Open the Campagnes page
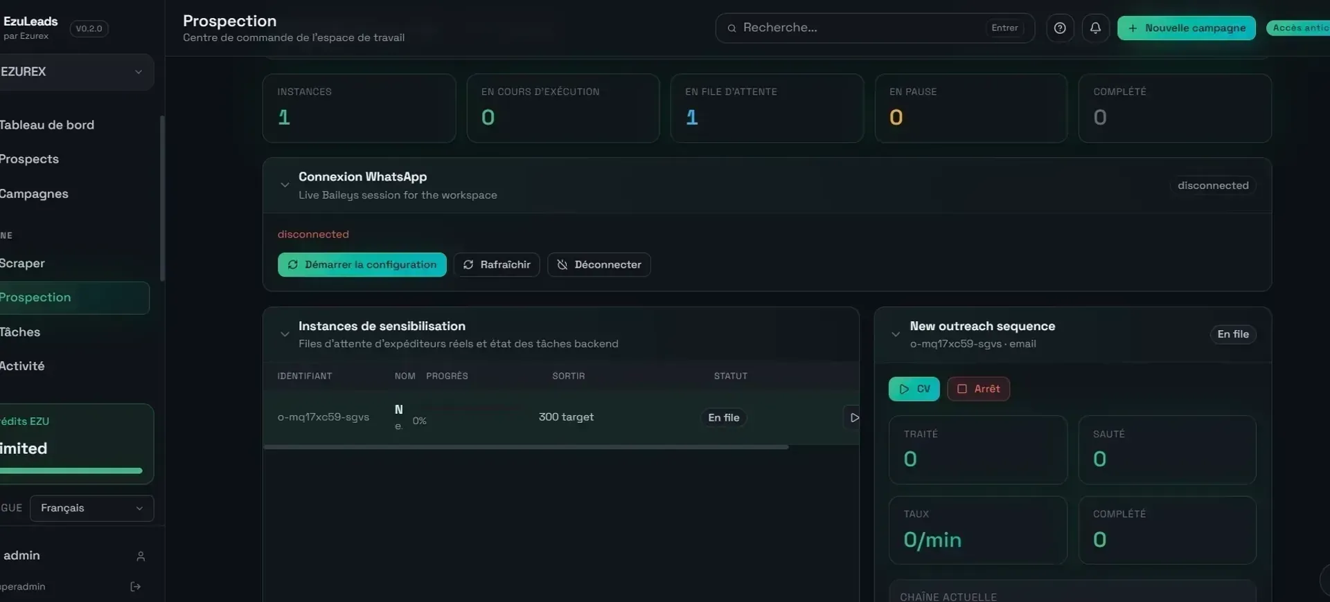 34,194
